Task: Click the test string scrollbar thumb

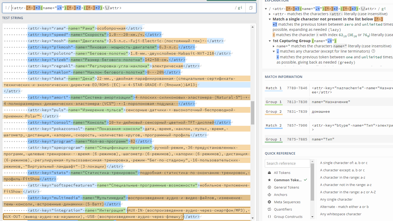Action: [x=253, y=113]
